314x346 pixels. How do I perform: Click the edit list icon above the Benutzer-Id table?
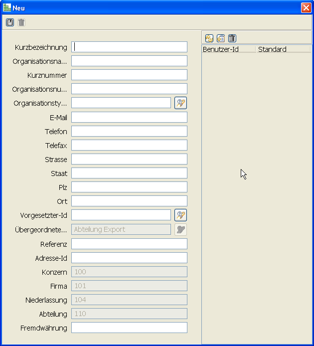click(x=221, y=38)
